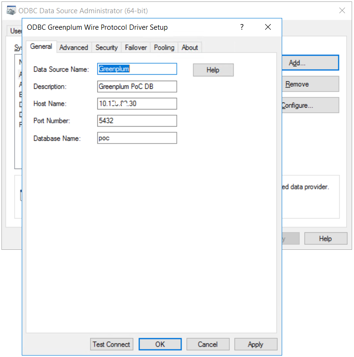354x357 pixels.
Task: Click the Host Name label
Action: click(50, 104)
